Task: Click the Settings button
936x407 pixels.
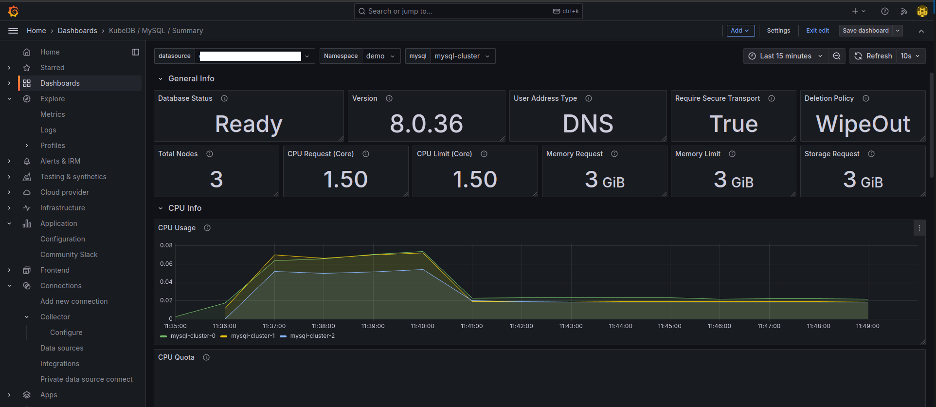Action: [778, 31]
